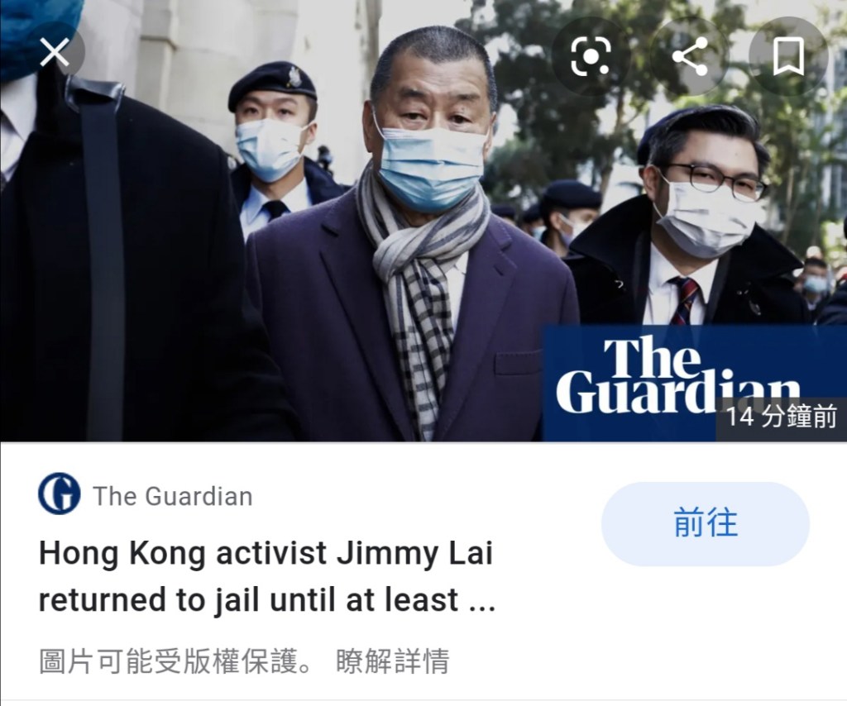847x706 pixels.
Task: Click the 14 分鐘前 timestamp badge
Action: (781, 417)
